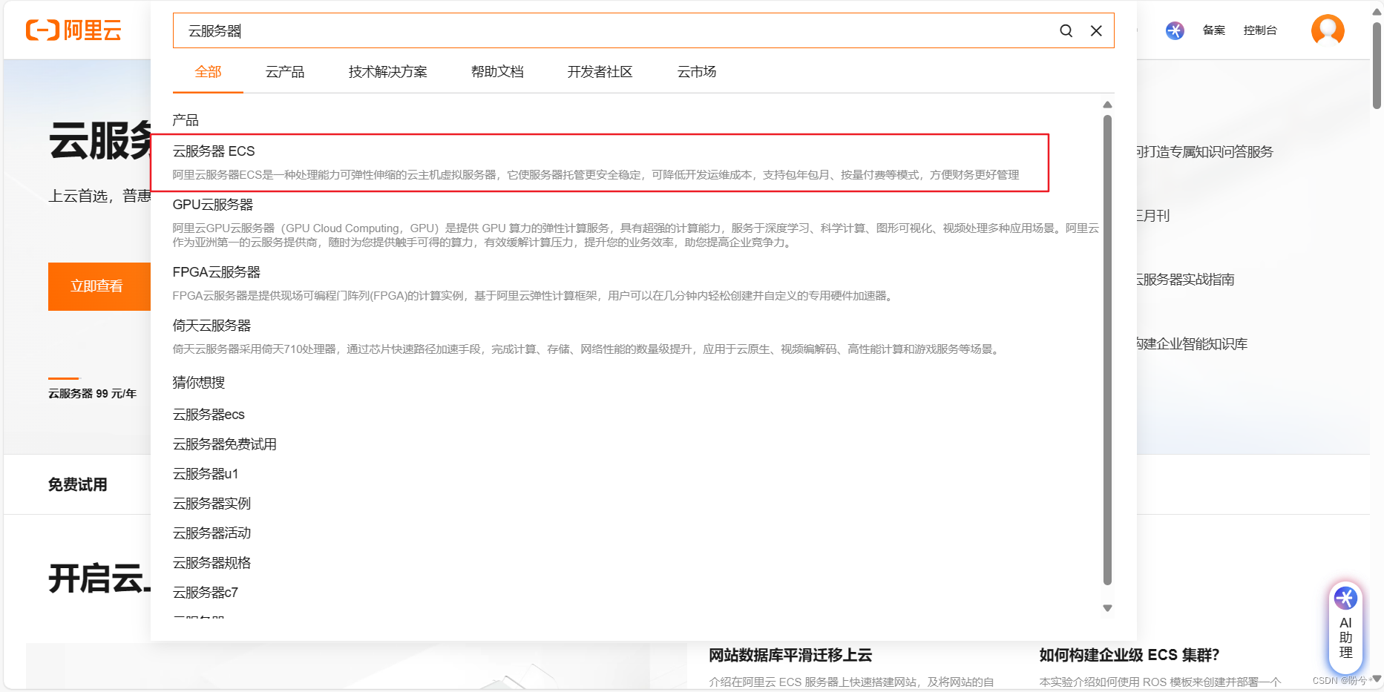Select suggestion 云服务器实例

pyautogui.click(x=211, y=504)
